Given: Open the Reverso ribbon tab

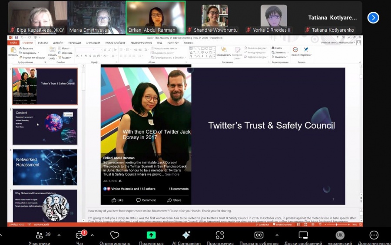Looking at the screenshot, I should pyautogui.click(x=188, y=43).
